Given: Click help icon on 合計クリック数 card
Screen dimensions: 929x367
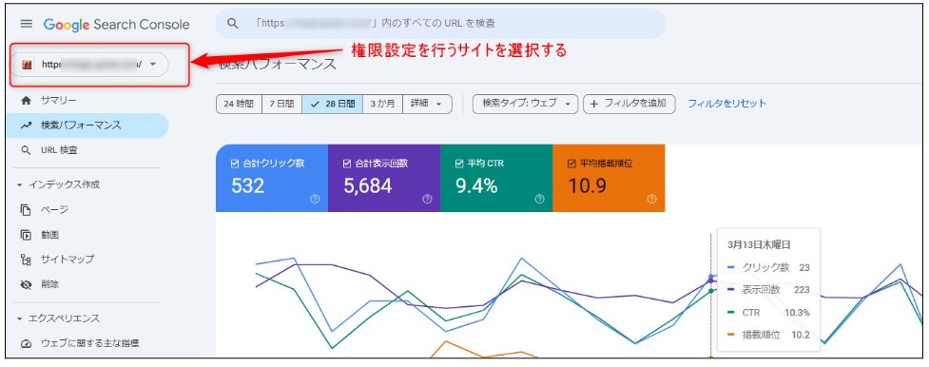Looking at the screenshot, I should pos(315,200).
